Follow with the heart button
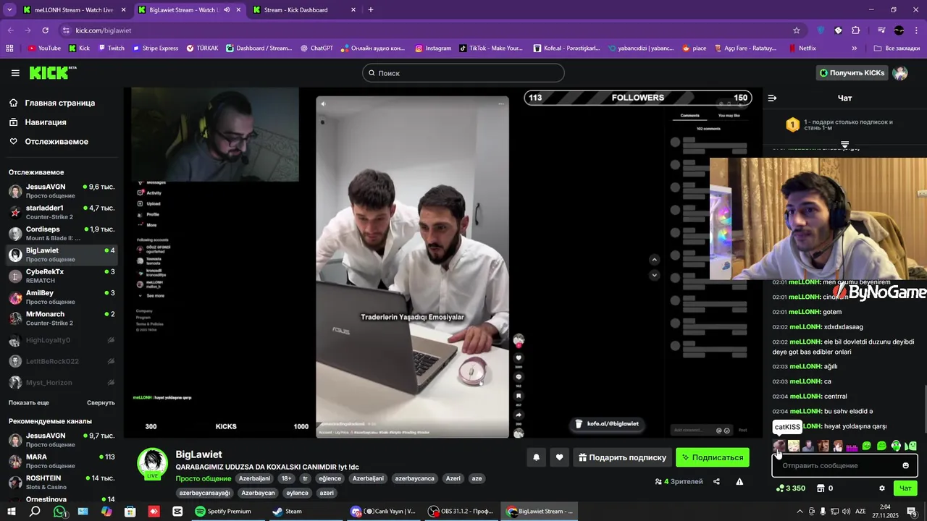This screenshot has height=521, width=927. [559, 457]
